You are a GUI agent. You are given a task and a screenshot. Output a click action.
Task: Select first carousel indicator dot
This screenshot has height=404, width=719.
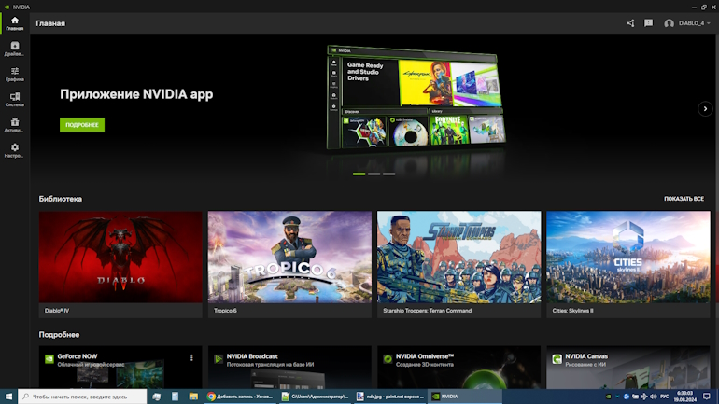click(359, 174)
